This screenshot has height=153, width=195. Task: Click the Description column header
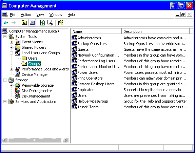pyautogui.click(x=155, y=31)
